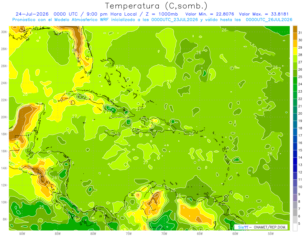
Task: Click the colorbar label '20'
Action: tap(300, 114)
